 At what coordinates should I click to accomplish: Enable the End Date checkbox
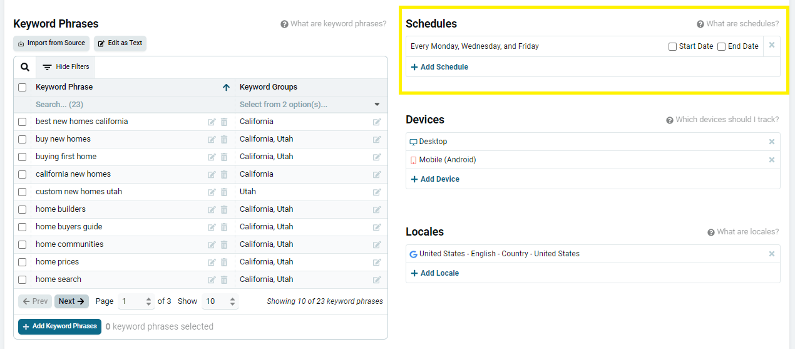[721, 46]
